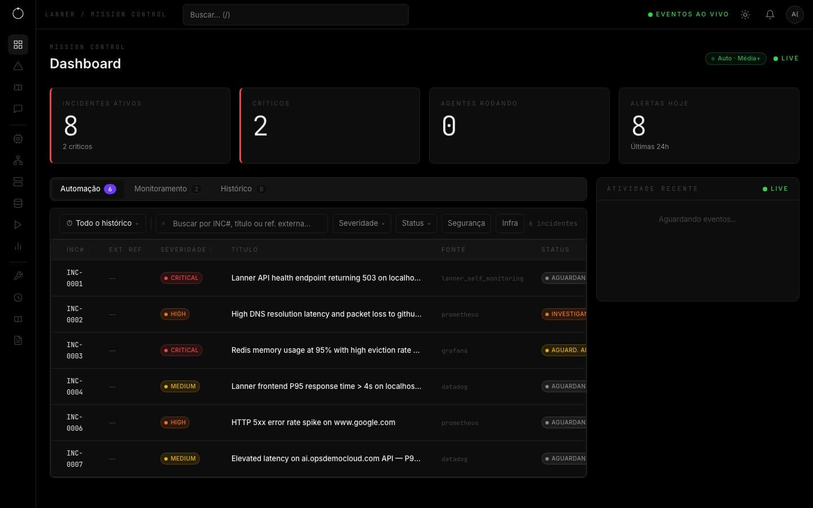Click the Lanner circle logo icon

(18, 14)
